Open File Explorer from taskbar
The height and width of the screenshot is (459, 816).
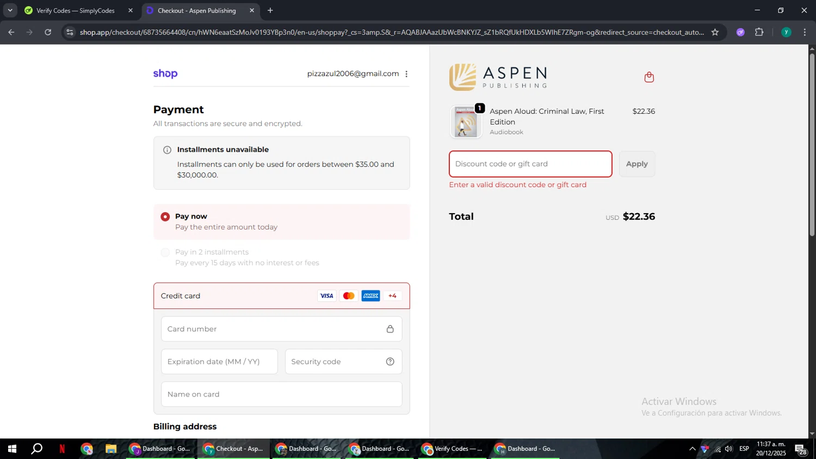coord(111,449)
